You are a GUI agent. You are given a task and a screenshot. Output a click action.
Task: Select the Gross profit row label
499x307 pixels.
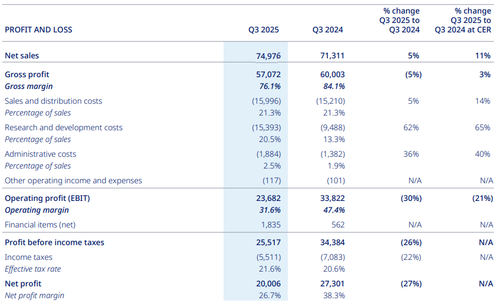(27, 75)
